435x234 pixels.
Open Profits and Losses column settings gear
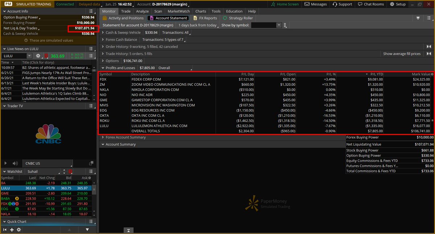[432, 74]
